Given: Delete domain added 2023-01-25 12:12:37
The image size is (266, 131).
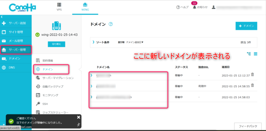Looking at the screenshot, I should pyautogui.click(x=252, y=74).
